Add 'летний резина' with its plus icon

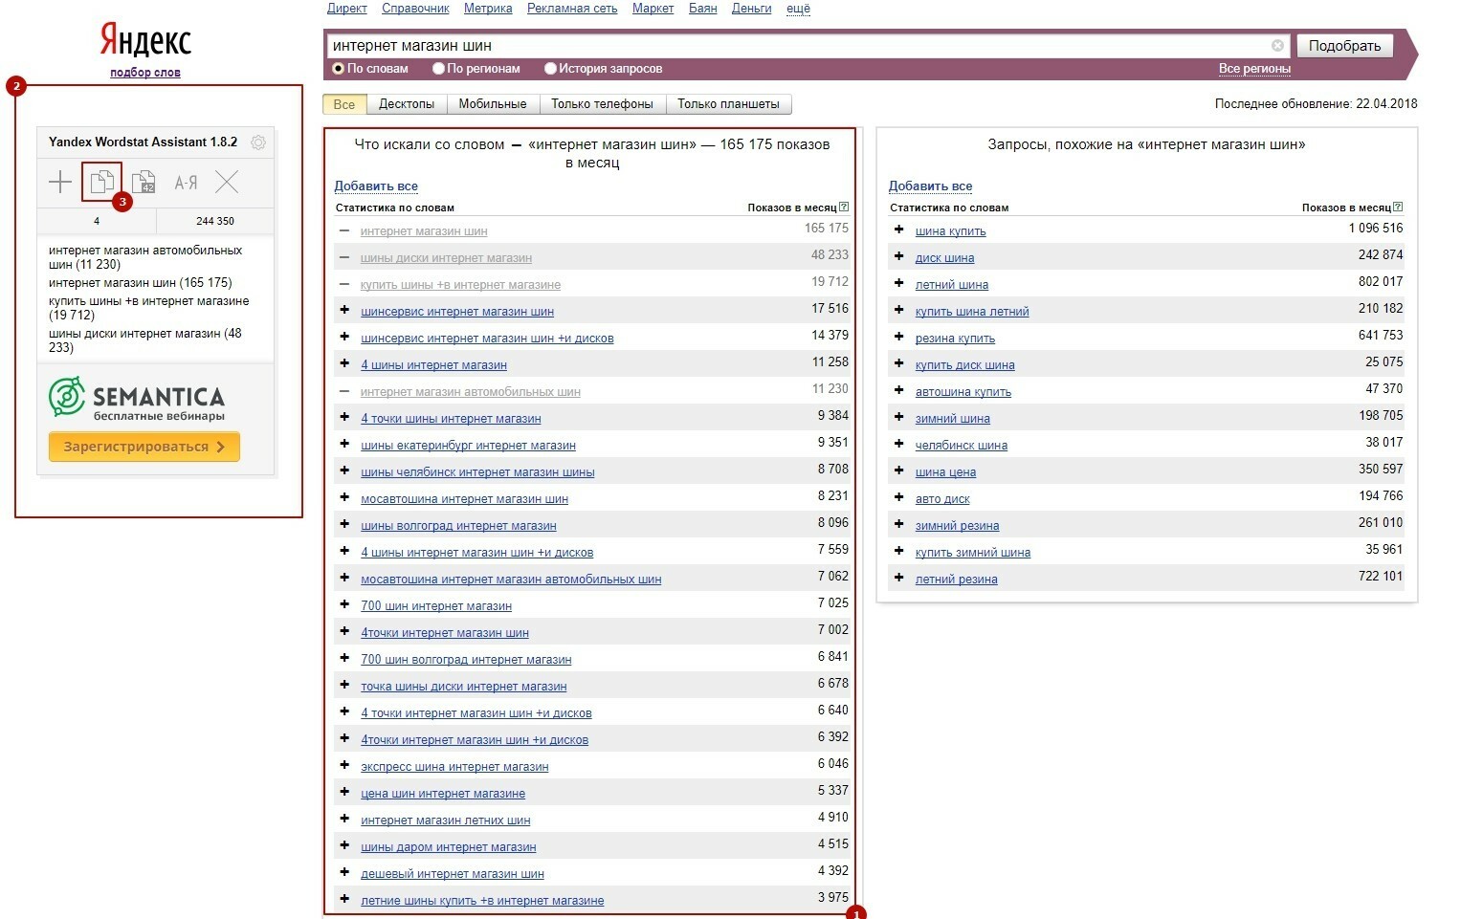pyautogui.click(x=898, y=578)
